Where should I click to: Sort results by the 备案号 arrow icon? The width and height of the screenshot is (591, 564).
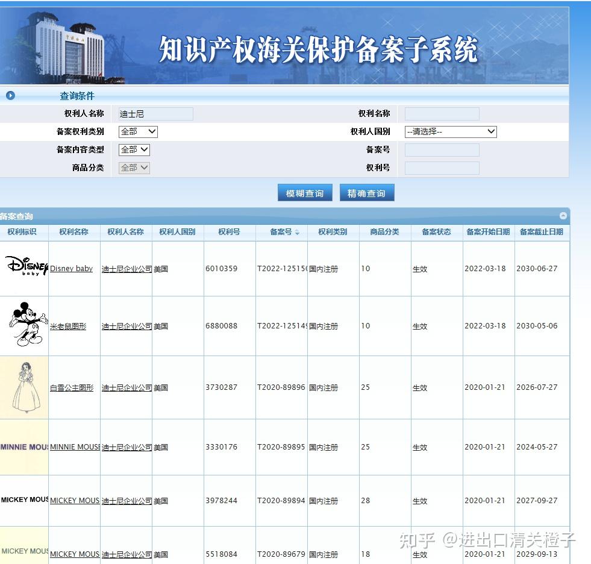tap(297, 232)
